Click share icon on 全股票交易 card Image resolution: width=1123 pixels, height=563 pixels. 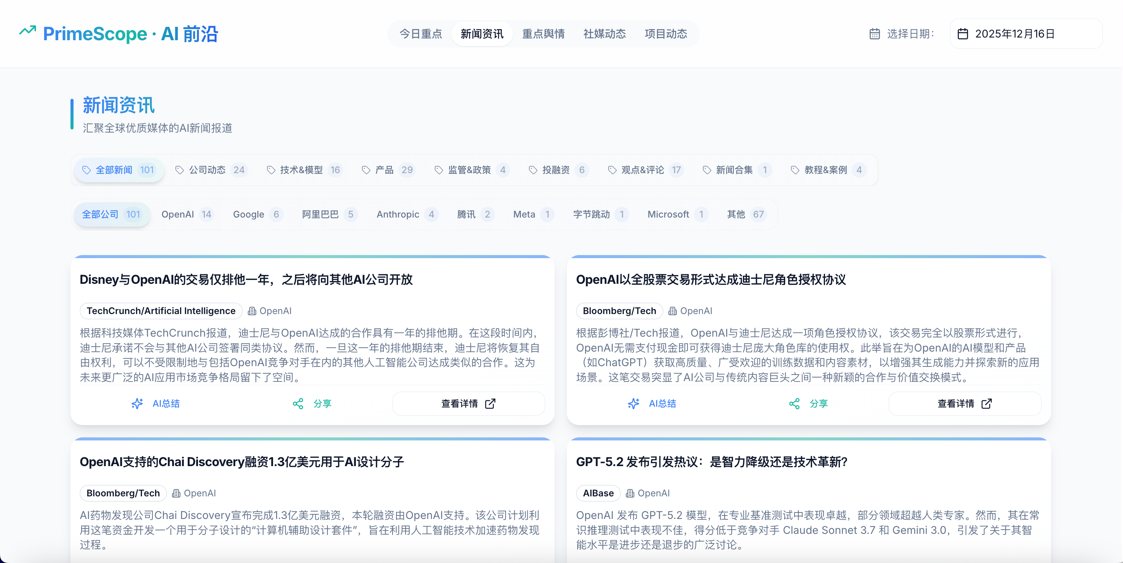pos(794,404)
